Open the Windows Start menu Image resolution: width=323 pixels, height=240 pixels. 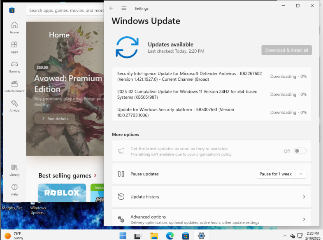(123, 235)
